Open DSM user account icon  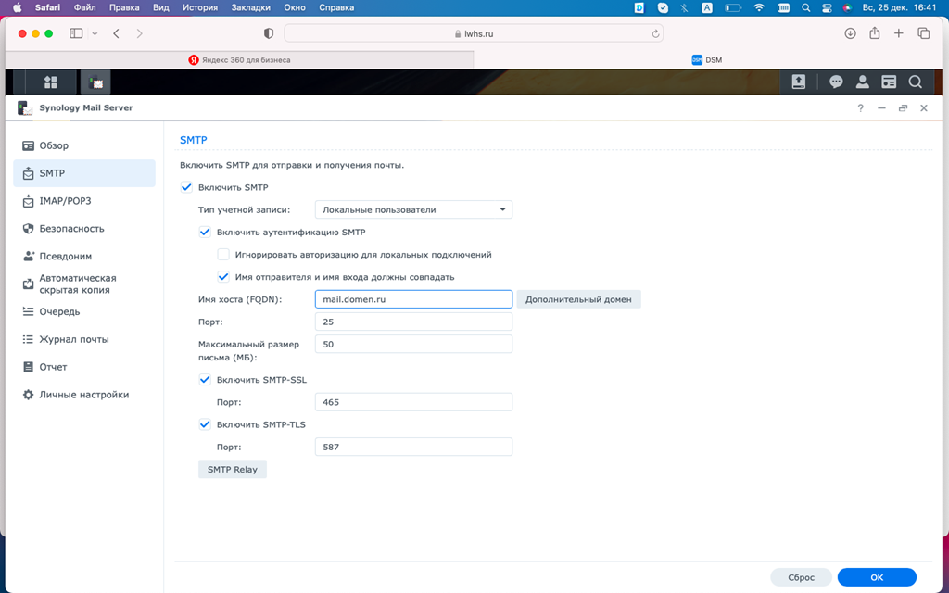coord(863,82)
